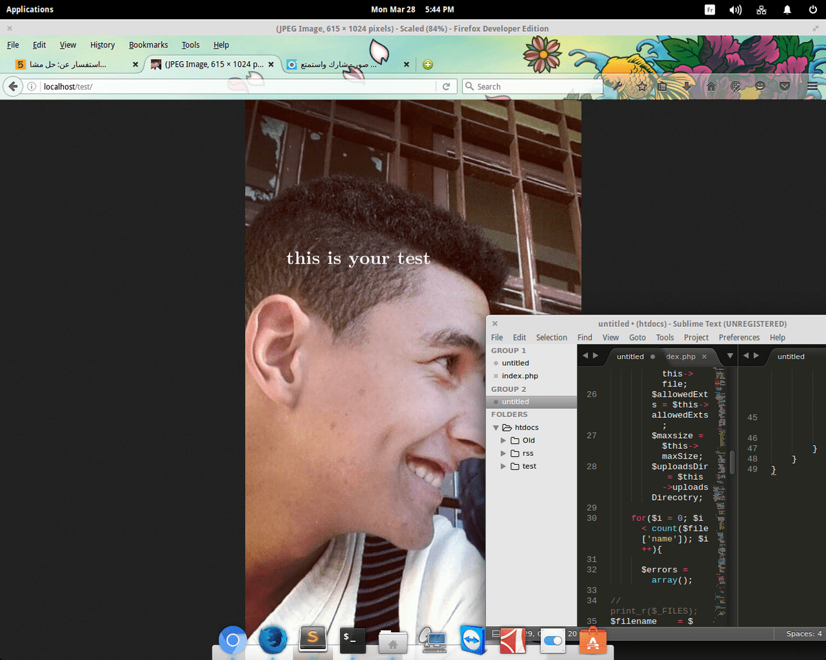This screenshot has width=826, height=660.
Task: Launch TeamViewer from the dock
Action: [472, 640]
